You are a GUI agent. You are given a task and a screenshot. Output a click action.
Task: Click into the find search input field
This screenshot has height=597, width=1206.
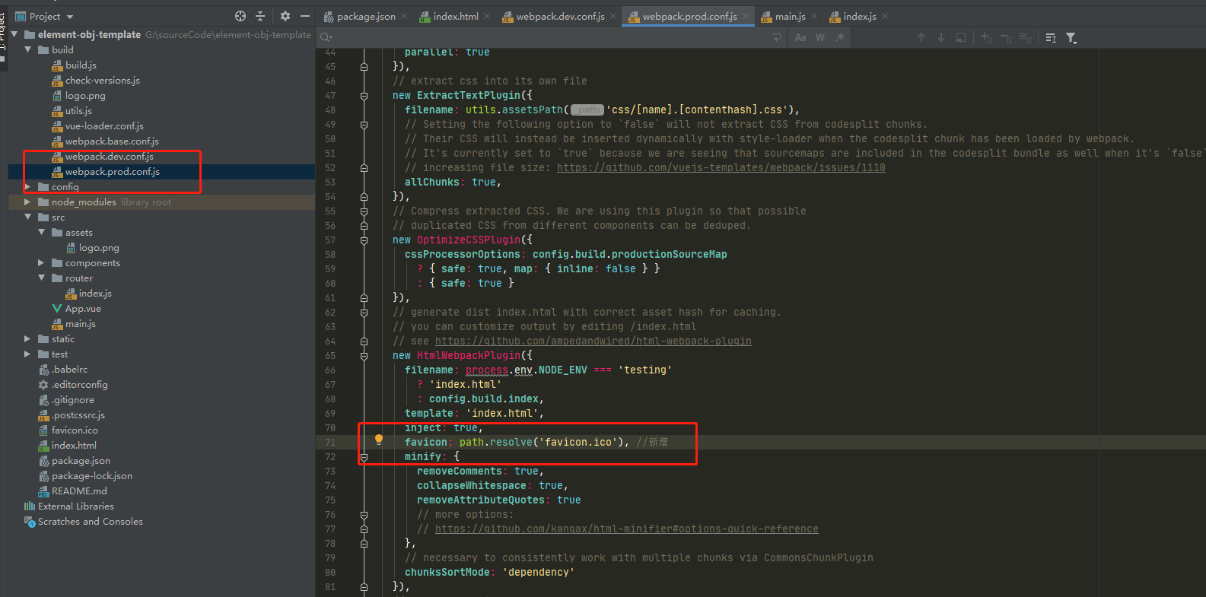pos(550,37)
